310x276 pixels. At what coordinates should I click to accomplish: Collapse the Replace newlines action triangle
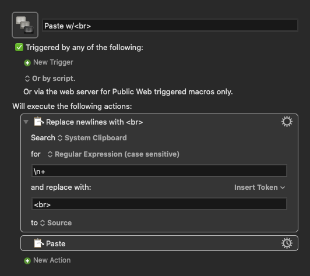pyautogui.click(x=26, y=122)
